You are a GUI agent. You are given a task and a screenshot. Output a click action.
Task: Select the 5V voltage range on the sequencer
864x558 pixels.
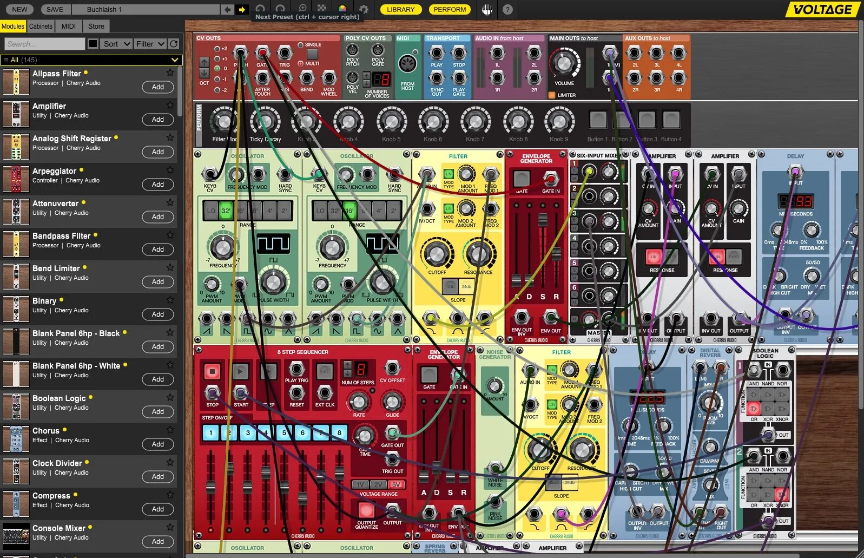[396, 484]
